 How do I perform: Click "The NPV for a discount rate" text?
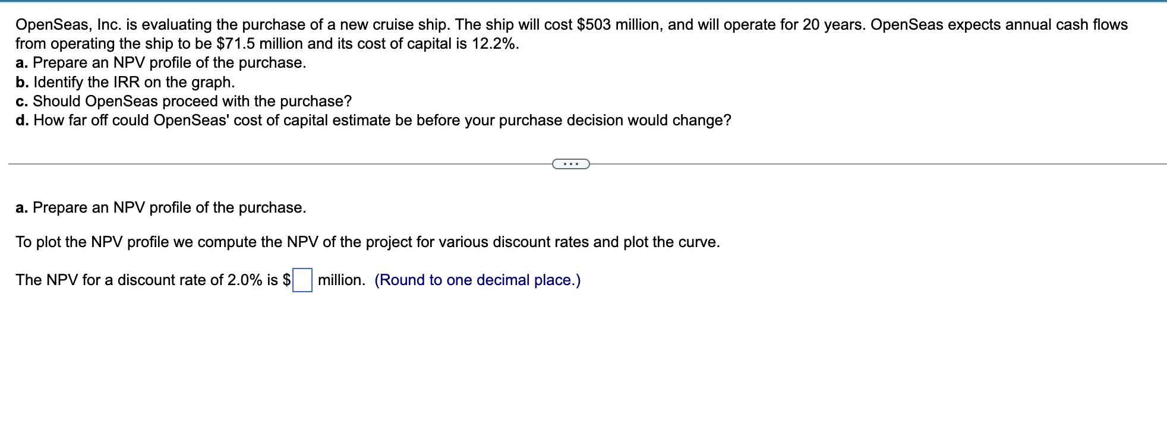coord(119,280)
